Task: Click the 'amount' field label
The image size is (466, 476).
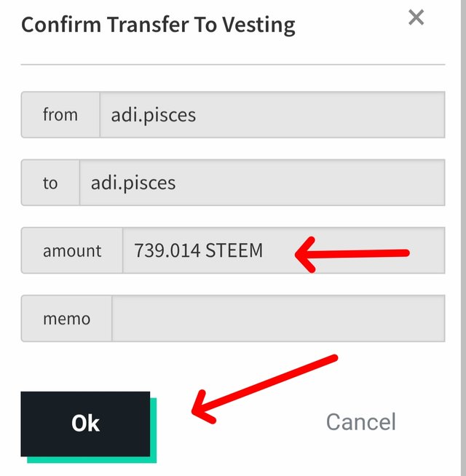Action: [72, 251]
